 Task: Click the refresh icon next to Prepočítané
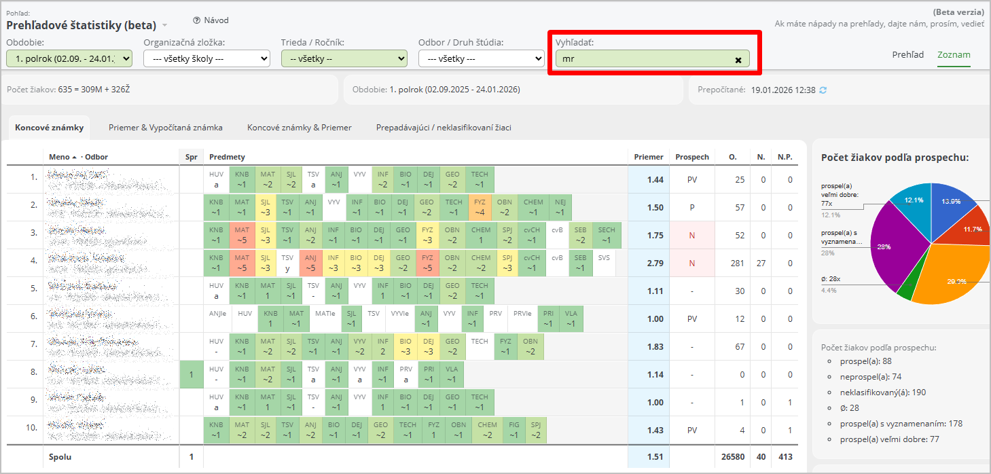(823, 90)
